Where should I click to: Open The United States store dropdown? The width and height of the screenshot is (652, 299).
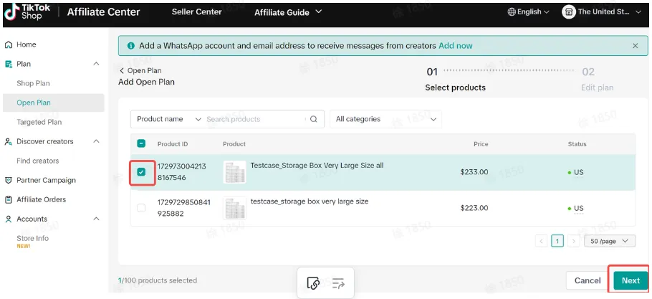click(x=602, y=12)
